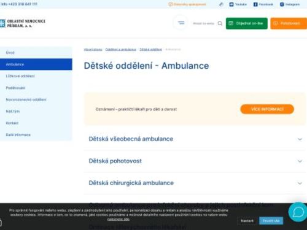Click the orange link in the top bar

point(187,4)
